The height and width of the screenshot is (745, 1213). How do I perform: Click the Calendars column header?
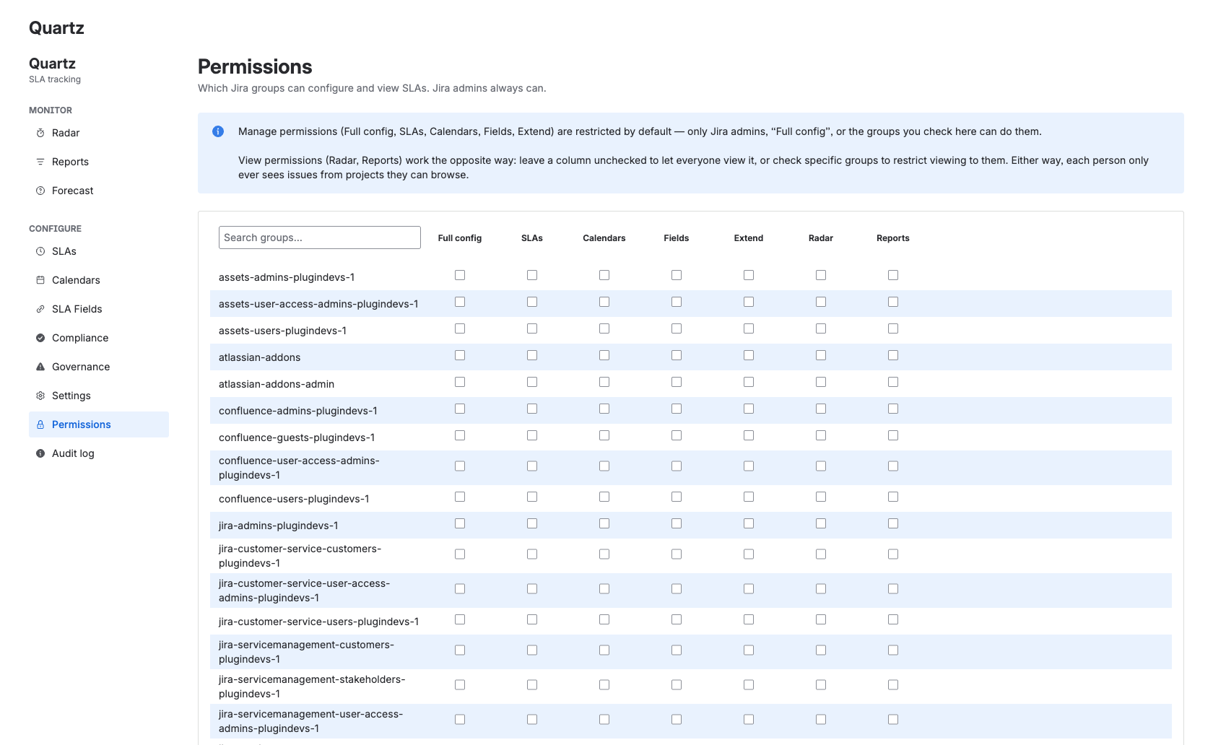click(x=604, y=238)
